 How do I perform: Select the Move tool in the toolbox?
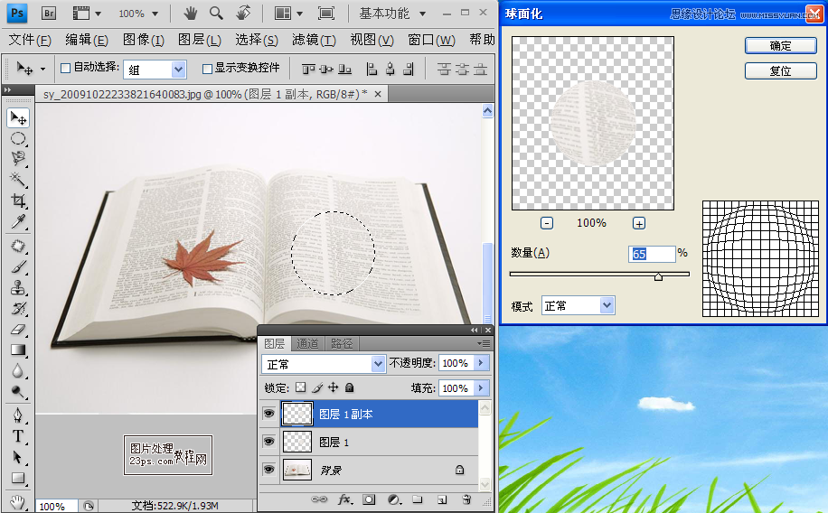(x=18, y=117)
